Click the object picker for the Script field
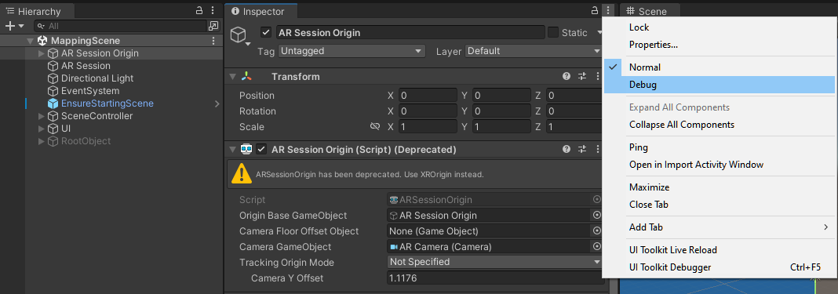 (x=596, y=200)
